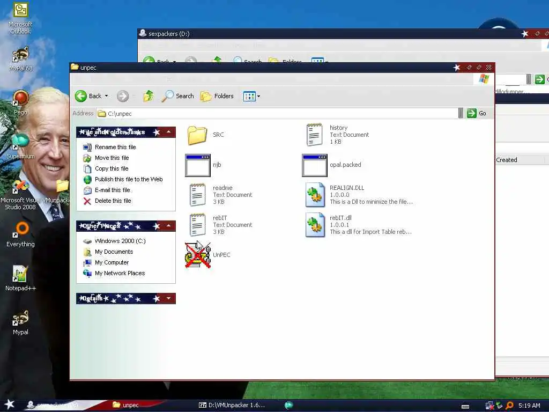Viewport: 549px width, 412px height.
Task: Go back with the green Back button
Action: 88,96
